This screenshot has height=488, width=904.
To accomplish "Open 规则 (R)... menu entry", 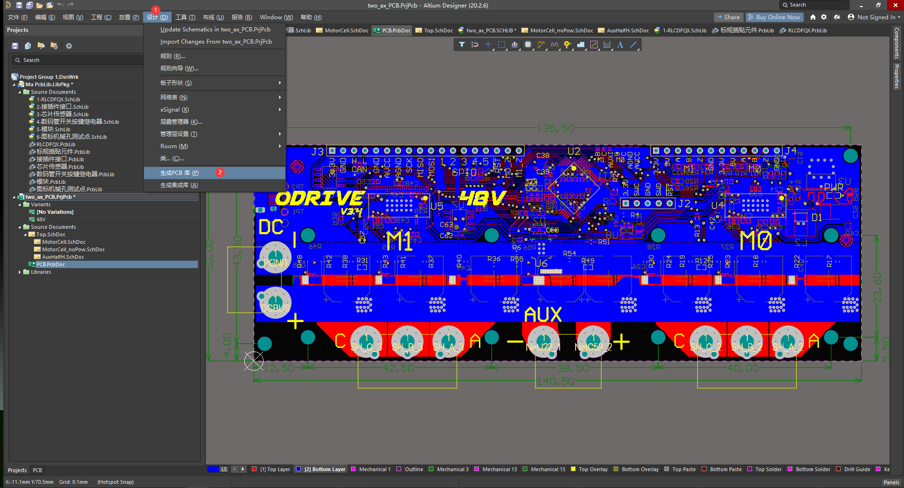I will [x=214, y=56].
